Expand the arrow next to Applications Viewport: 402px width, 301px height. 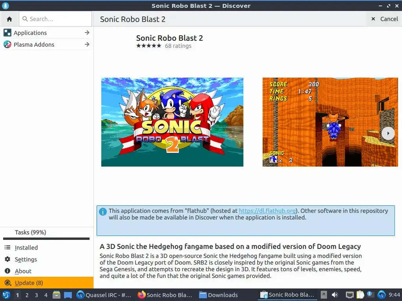point(87,33)
